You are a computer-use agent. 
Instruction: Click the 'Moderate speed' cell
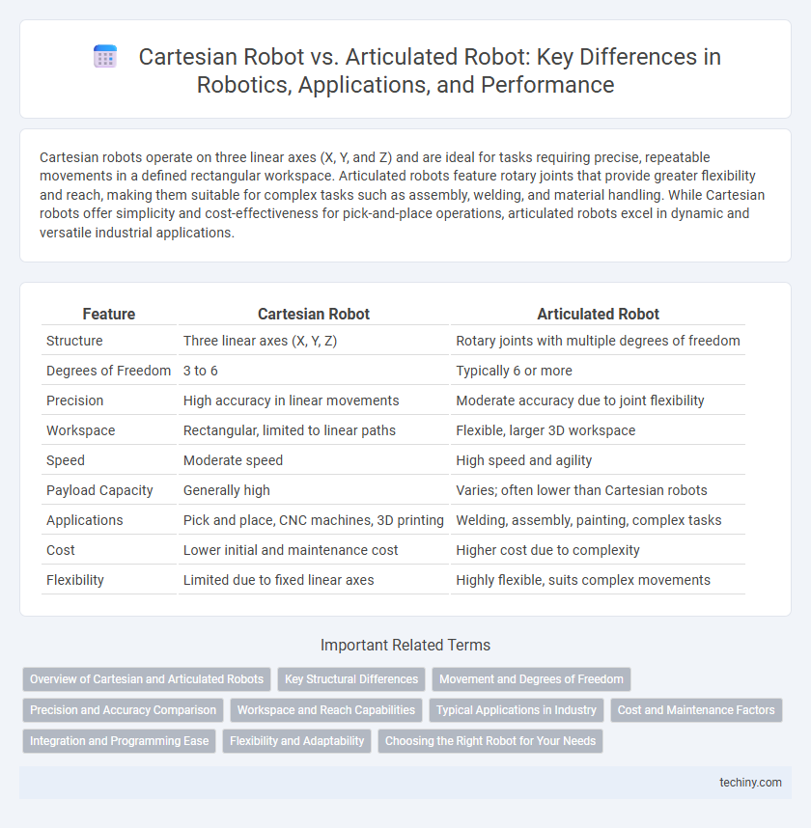[x=233, y=460]
